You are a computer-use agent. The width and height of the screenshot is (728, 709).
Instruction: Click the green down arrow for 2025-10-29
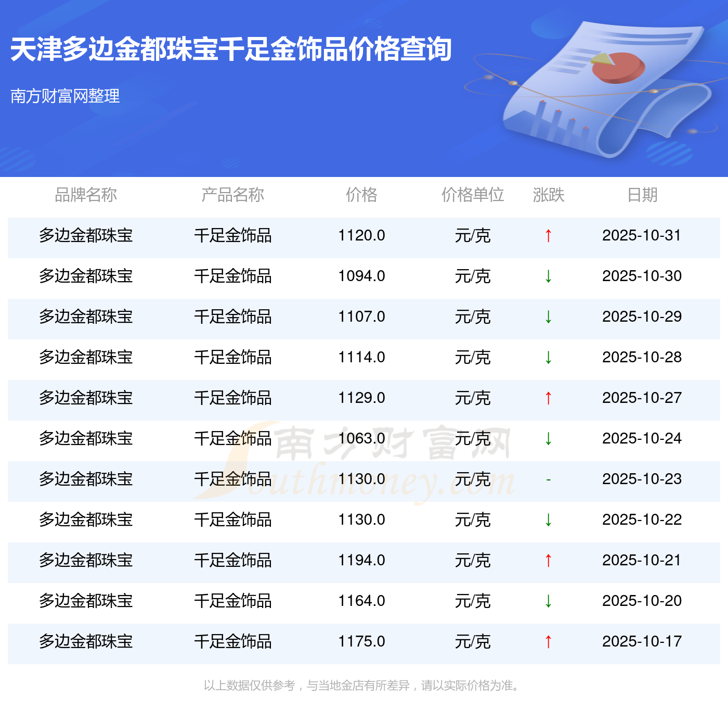[548, 317]
